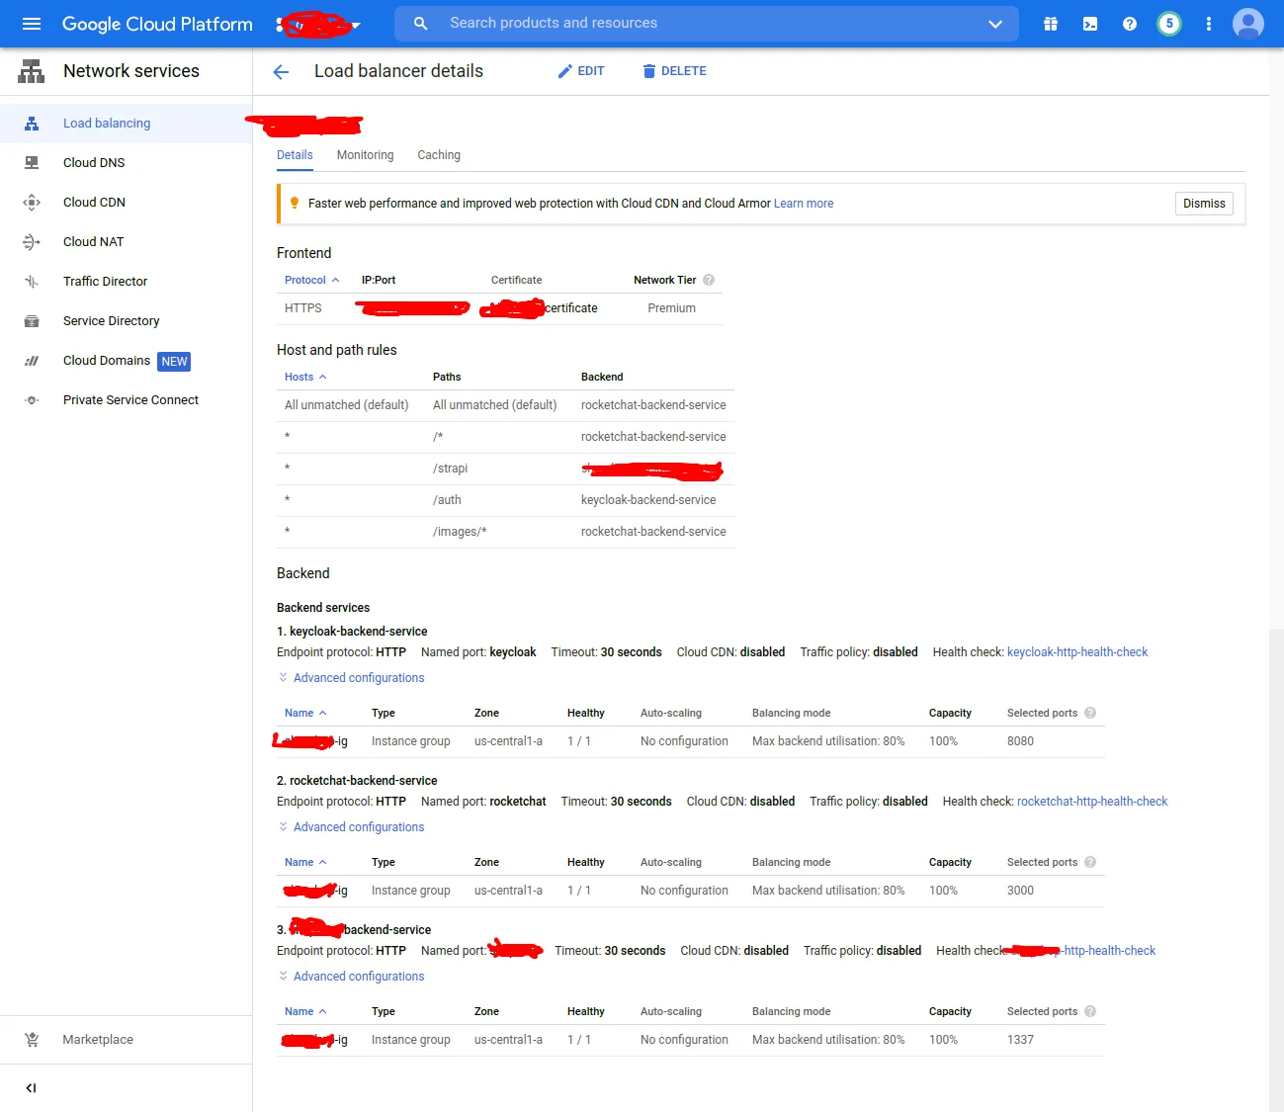Open Cloud CDN in the sidebar
Screen dimensions: 1284x1112
(x=94, y=203)
